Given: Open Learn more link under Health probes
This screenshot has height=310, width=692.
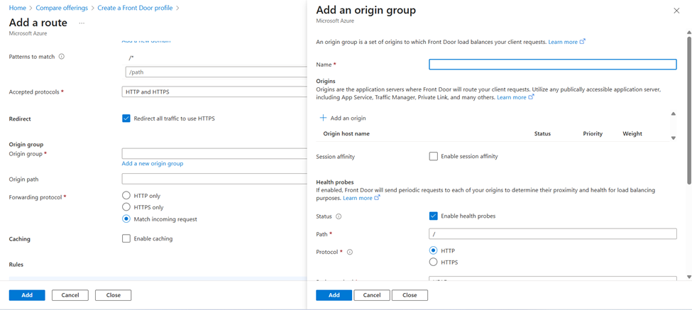Looking at the screenshot, I should pyautogui.click(x=361, y=198).
